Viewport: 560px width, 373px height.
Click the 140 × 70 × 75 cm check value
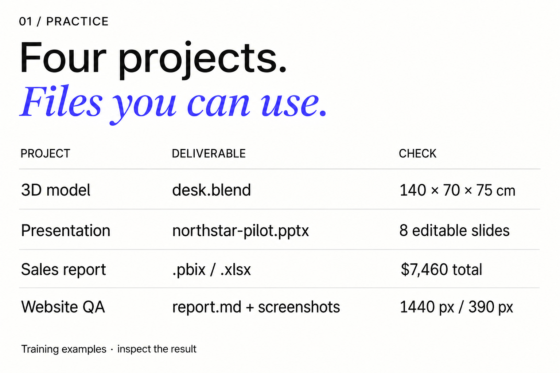click(458, 190)
